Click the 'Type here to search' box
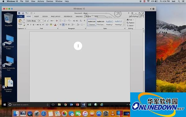Screen dimensions: 186x117 pos(29,105)
